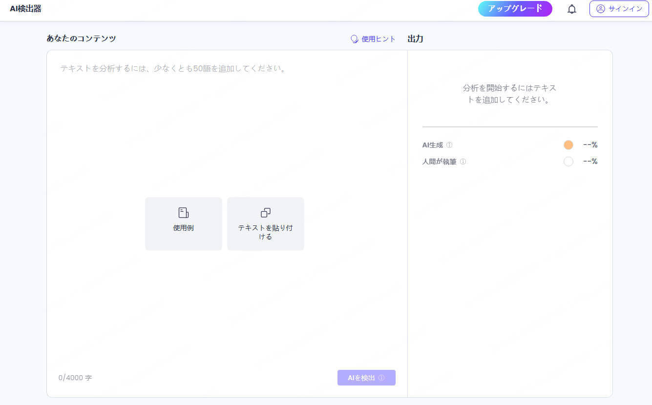Image resolution: width=652 pixels, height=405 pixels.
Task: Click the 分析を開始するには message text
Action: (x=510, y=94)
